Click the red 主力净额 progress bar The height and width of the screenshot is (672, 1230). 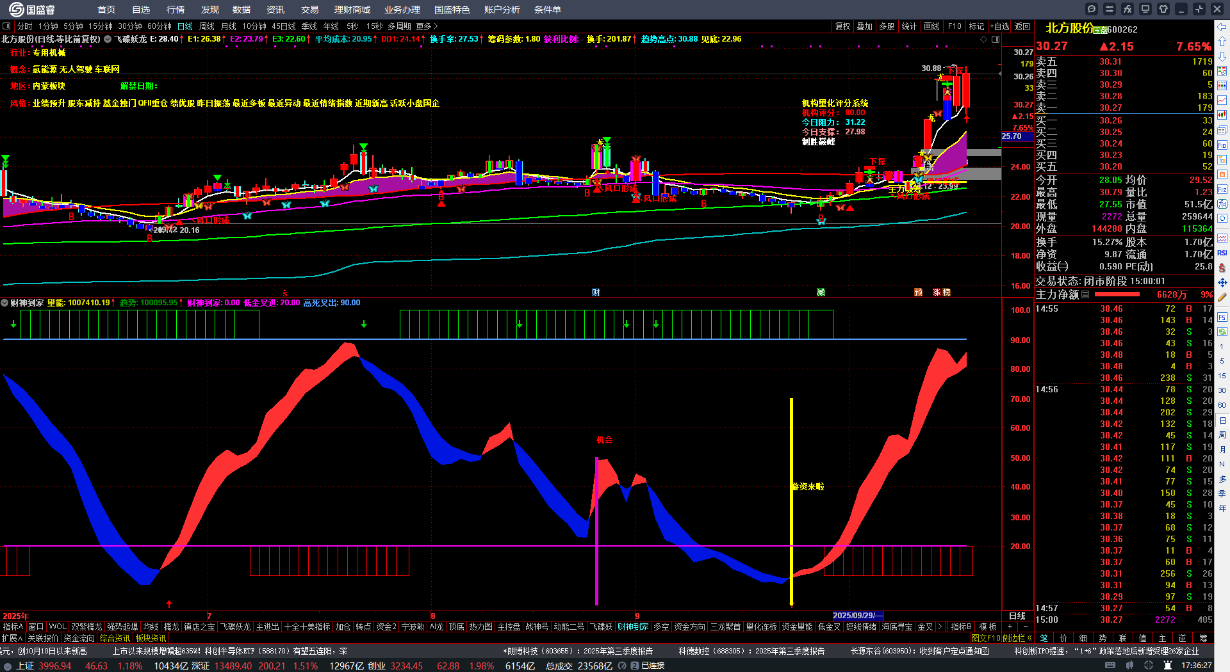point(1117,294)
